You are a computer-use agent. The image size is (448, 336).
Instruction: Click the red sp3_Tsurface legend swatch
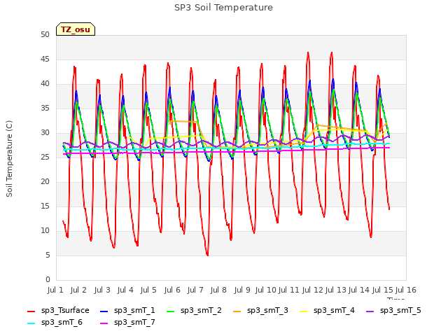(x=31, y=311)
